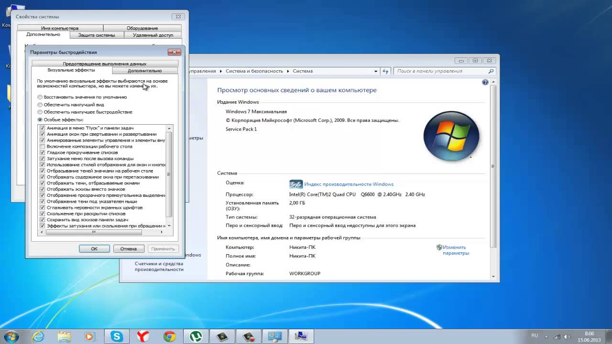Click the RU language indicator in tray
This screenshot has height=344, width=612.
point(535,335)
